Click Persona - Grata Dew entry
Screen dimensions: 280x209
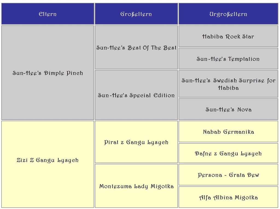pyautogui.click(x=228, y=175)
